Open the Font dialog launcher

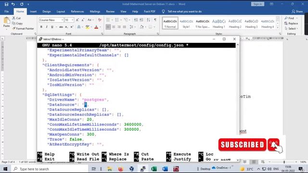tap(102, 34)
